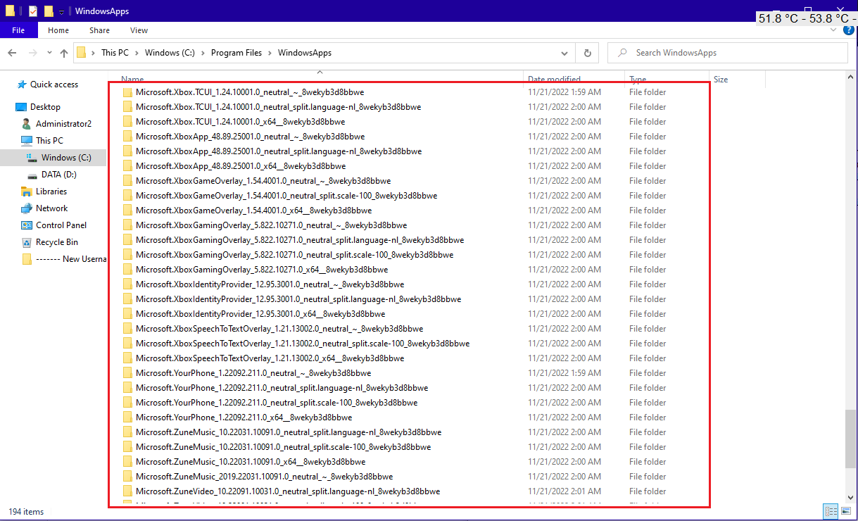
Task: Switch to the Home ribbon tab
Action: pos(58,30)
